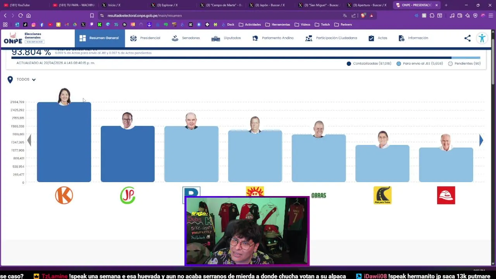The image size is (496, 279).
Task: Open the Información section
Action: coord(413,38)
